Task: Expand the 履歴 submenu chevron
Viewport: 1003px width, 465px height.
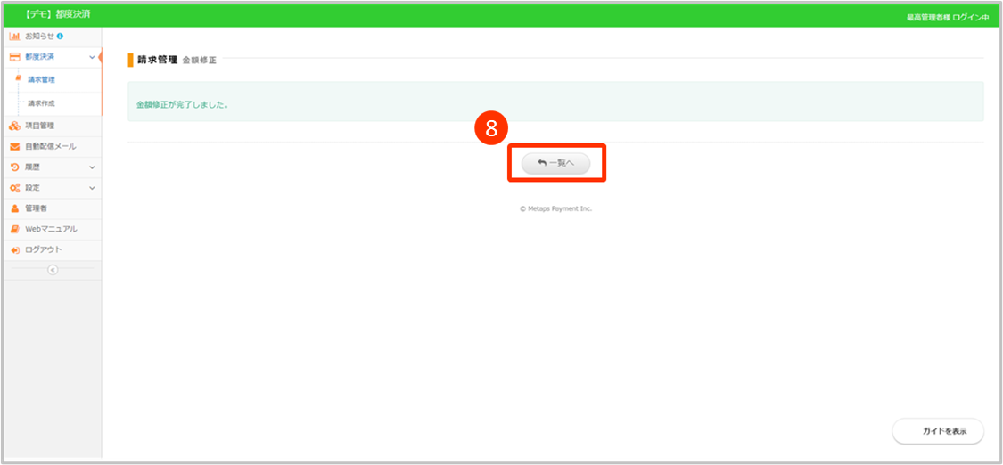Action: (x=92, y=167)
